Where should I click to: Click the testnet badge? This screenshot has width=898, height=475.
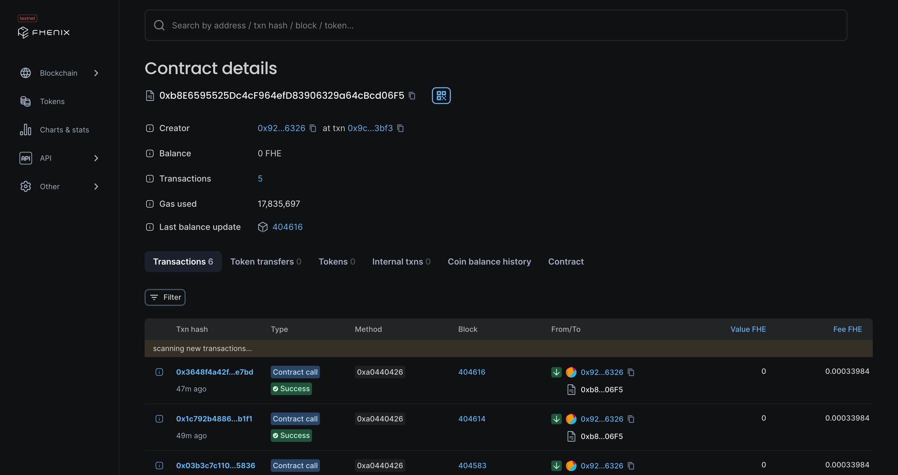(x=28, y=18)
